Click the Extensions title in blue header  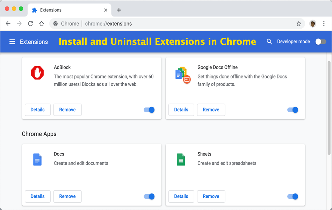coord(34,42)
